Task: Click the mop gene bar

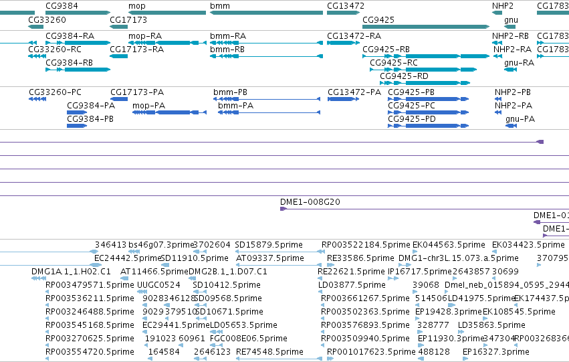Action: 167,13
